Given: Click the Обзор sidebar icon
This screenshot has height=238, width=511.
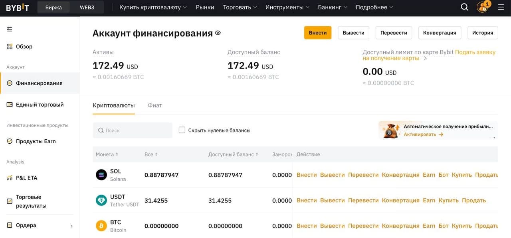Looking at the screenshot, I should coord(10,47).
